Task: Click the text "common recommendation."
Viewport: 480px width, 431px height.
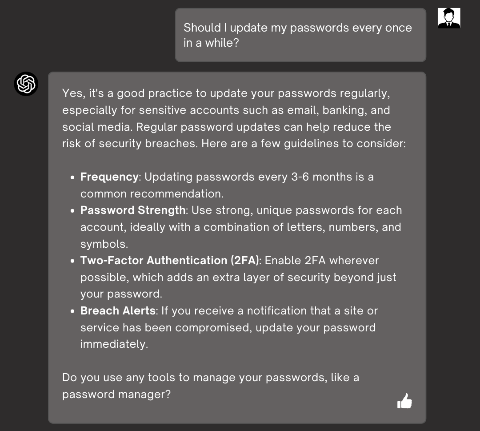Action: point(152,193)
